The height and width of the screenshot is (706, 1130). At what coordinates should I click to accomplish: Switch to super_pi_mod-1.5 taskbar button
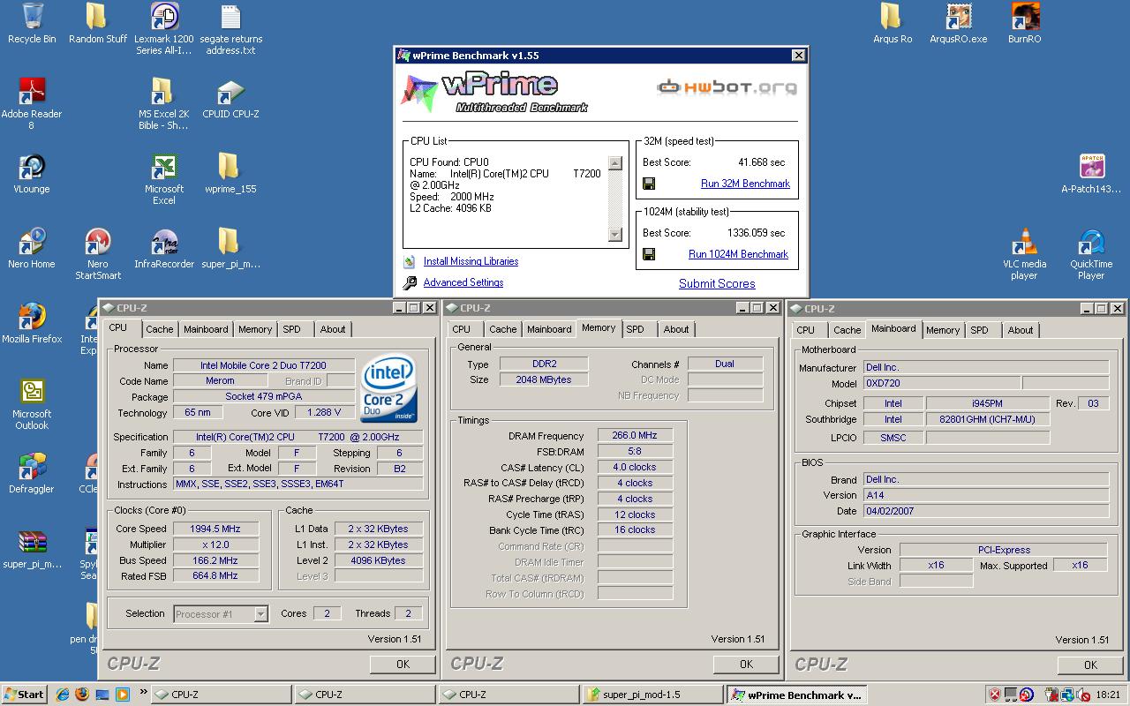653,695
